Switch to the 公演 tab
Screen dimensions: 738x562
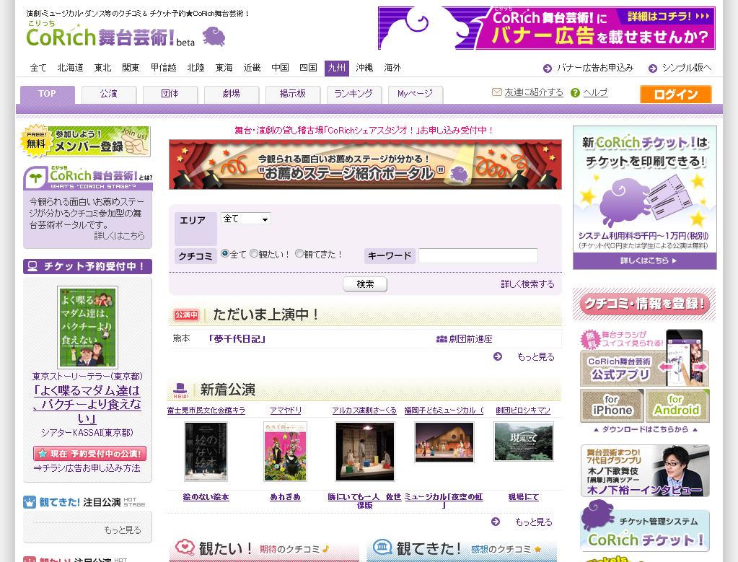point(109,94)
